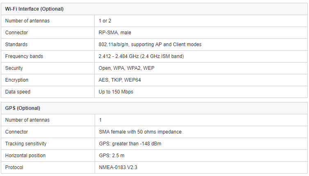Select the "Open, WPA, WPA2, WEP" text
The width and height of the screenshot is (309, 176).
pos(127,68)
